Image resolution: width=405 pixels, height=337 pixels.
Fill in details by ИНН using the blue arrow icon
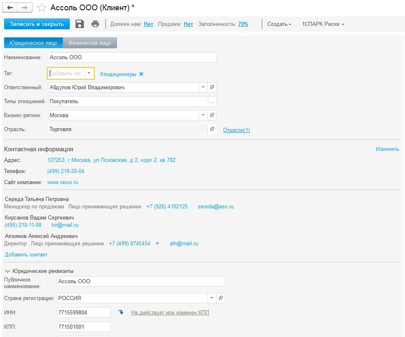point(121,312)
